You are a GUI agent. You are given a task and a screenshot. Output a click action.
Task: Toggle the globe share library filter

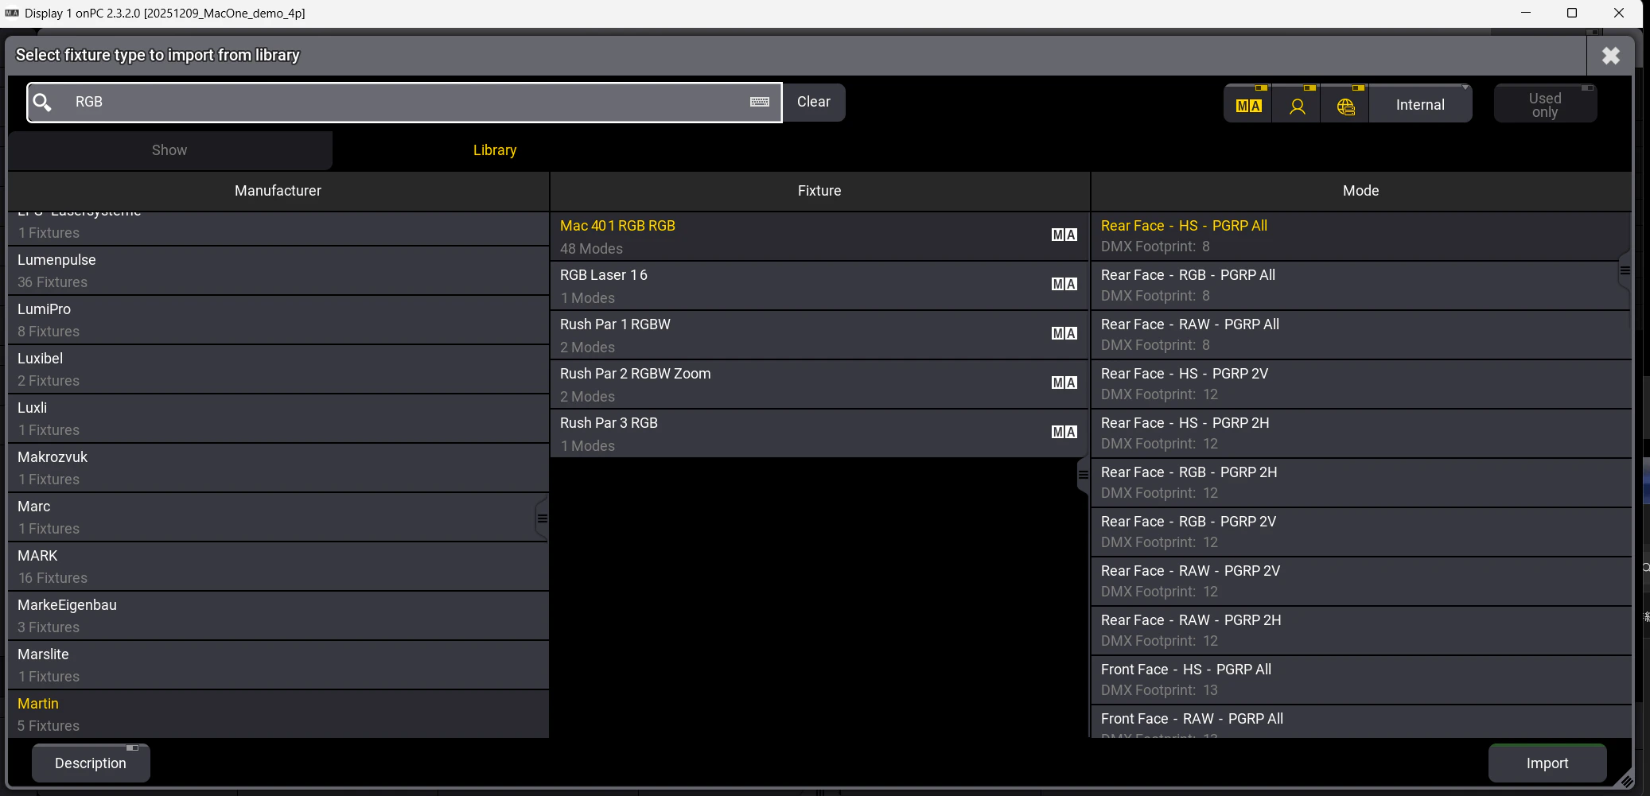tap(1345, 103)
